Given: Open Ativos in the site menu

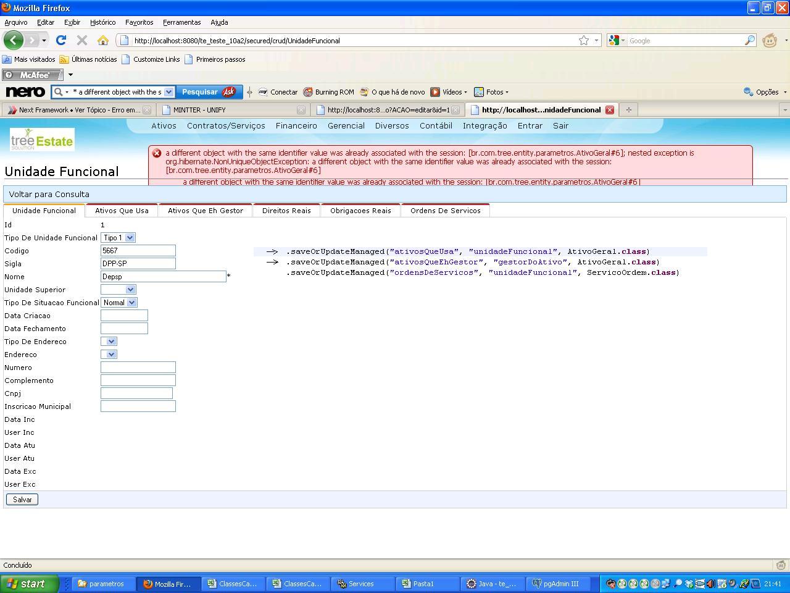Looking at the screenshot, I should pyautogui.click(x=164, y=125).
